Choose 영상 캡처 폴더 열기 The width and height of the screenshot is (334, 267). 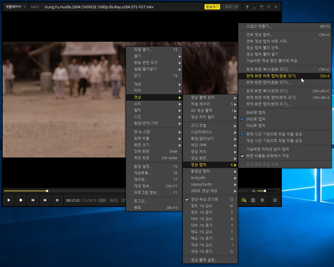tap(285, 54)
